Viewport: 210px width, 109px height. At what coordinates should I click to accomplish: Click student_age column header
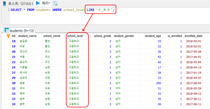click(x=153, y=36)
